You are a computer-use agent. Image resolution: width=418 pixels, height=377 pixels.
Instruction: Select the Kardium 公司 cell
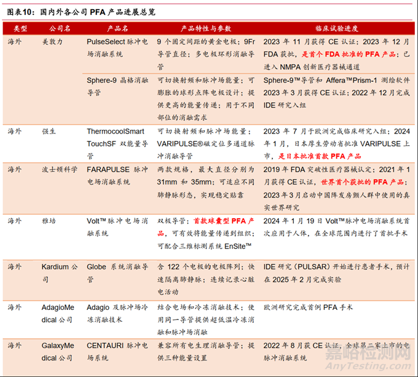(x=60, y=272)
